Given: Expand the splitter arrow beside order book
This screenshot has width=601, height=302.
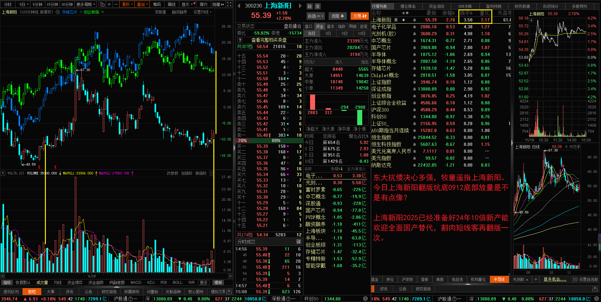Looking at the screenshot, I should pos(234,148).
